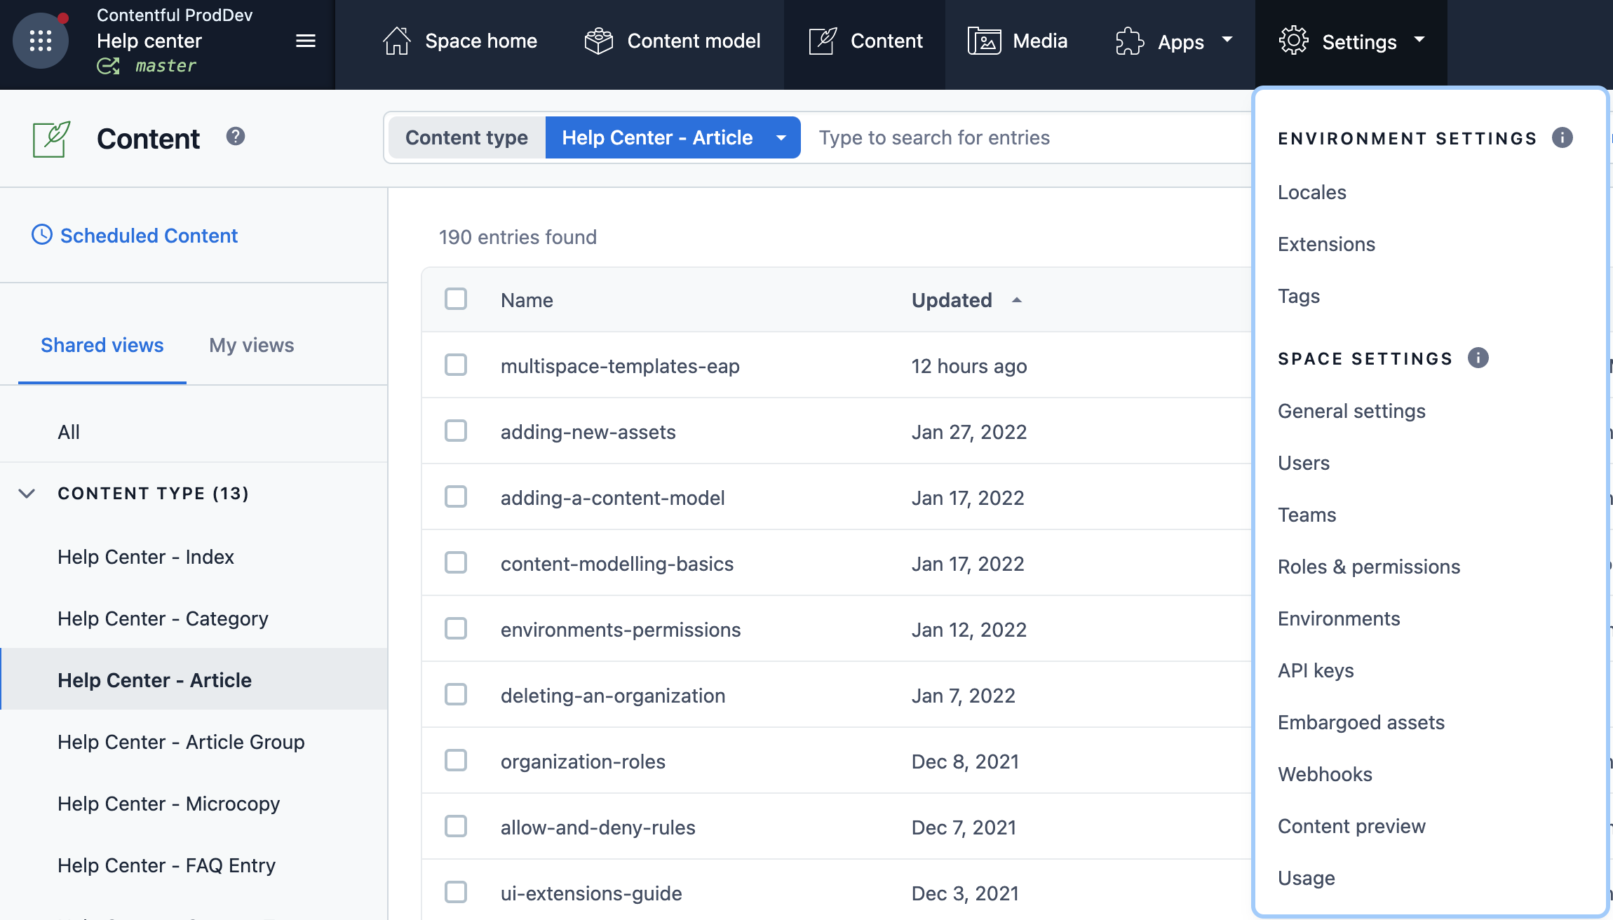Screen dimensions: 1613x920
Task: Click the Content pencil icon in navbar
Action: (x=823, y=41)
